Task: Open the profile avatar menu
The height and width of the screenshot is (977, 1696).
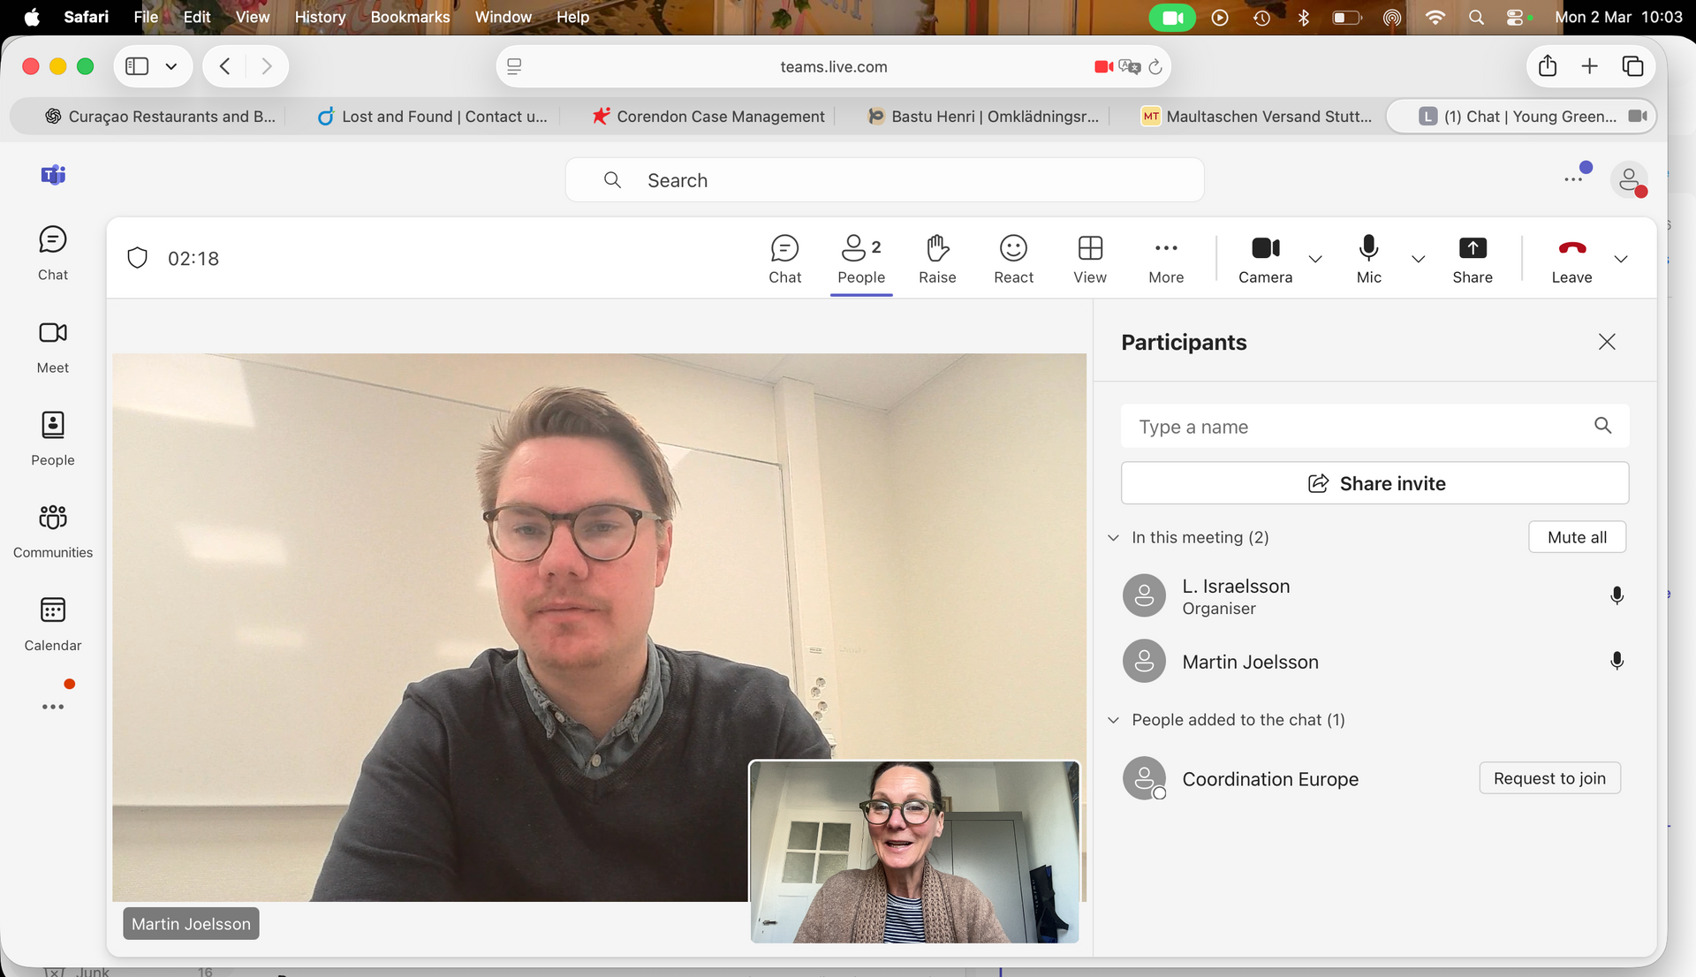Action: point(1629,179)
